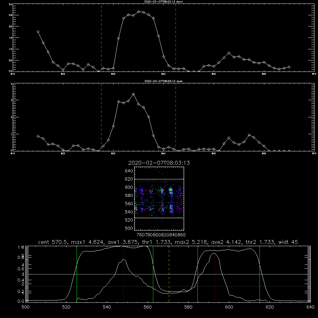Click the left red dotted line in bottom plot
Image resolution: width=318 pixels, height=318 pixels.
pos(123,274)
